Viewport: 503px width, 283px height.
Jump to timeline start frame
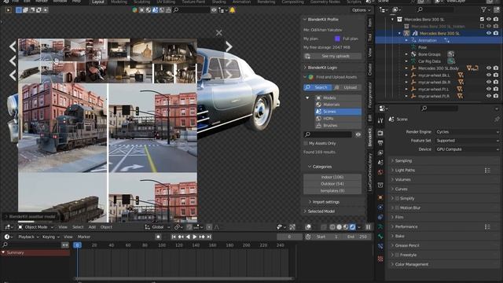point(173,237)
